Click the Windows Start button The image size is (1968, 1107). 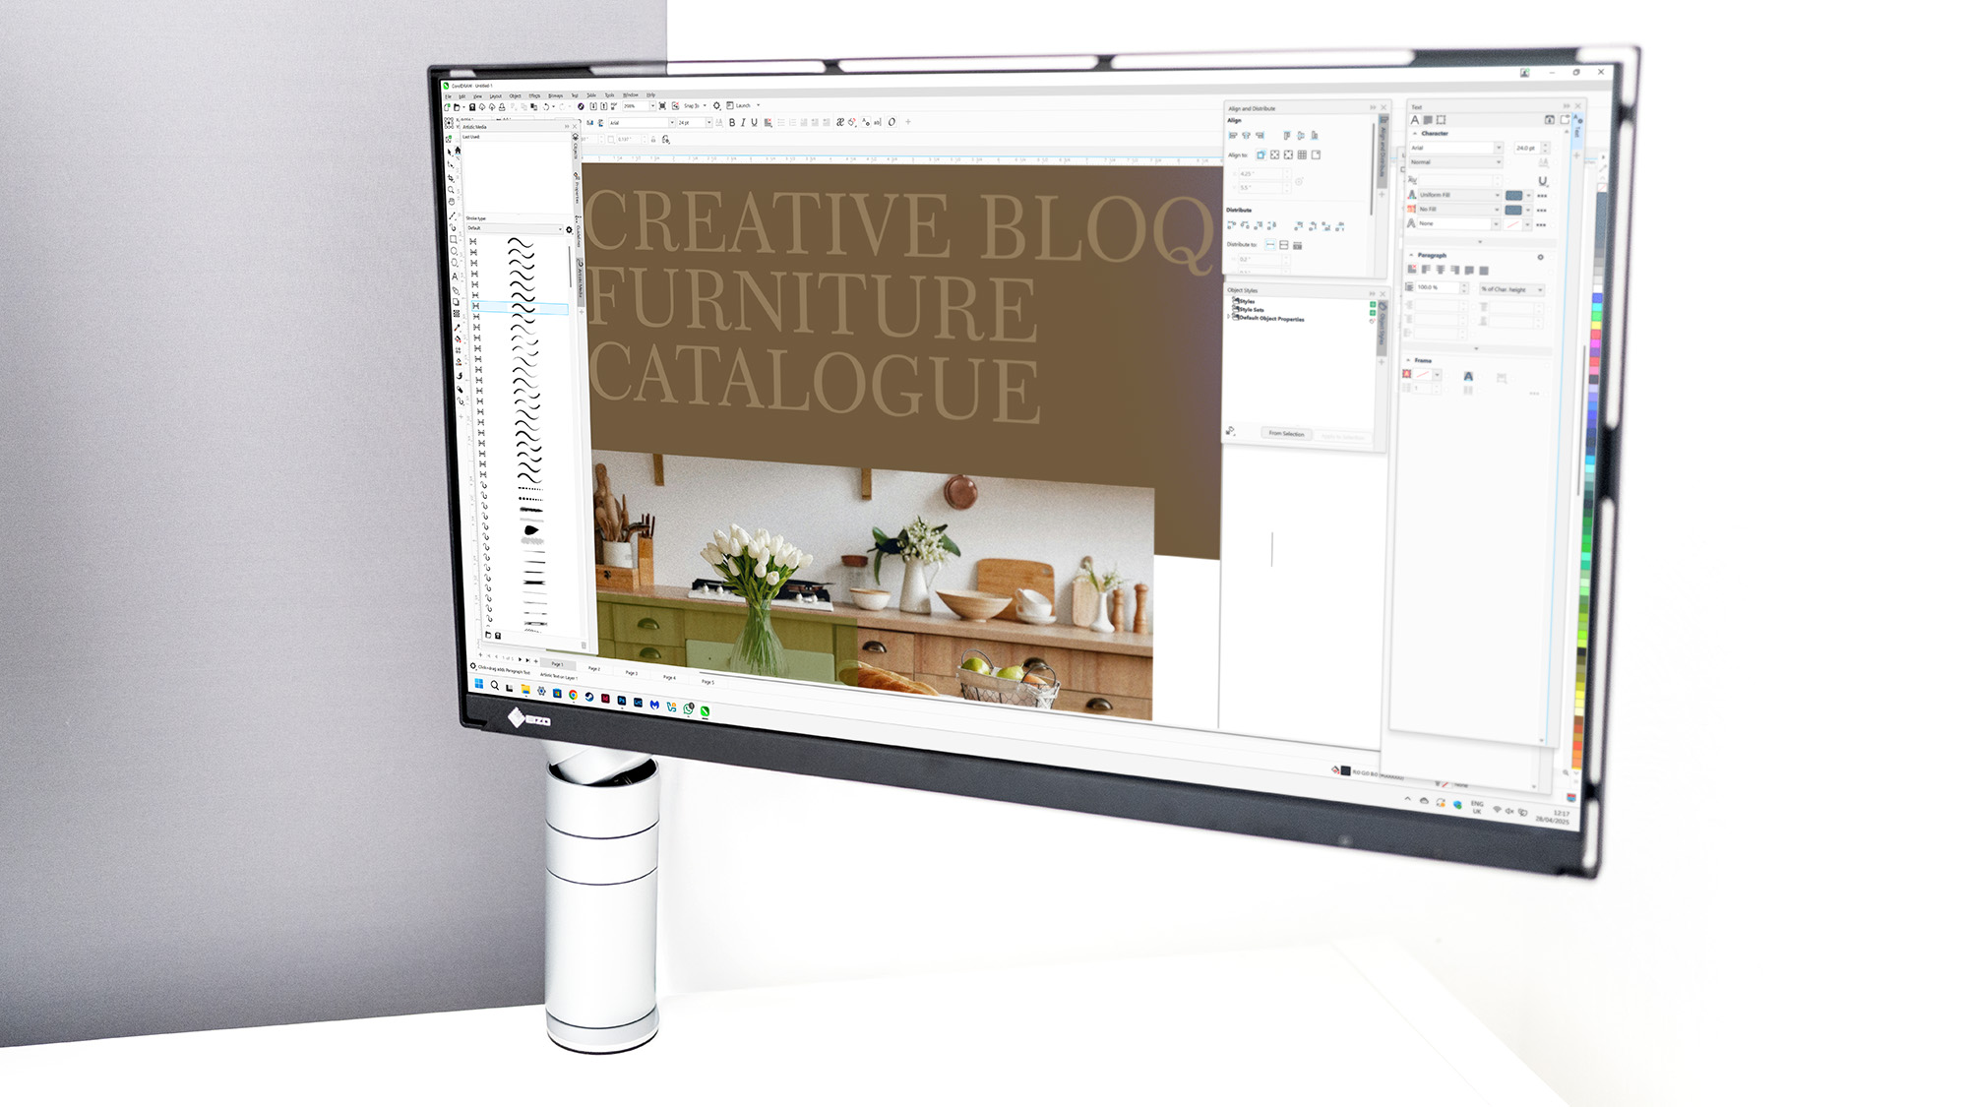pyautogui.click(x=479, y=683)
